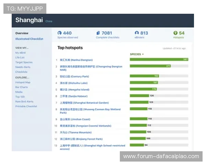Click the 178 species bar for Hengsha Island

tap(143, 89)
